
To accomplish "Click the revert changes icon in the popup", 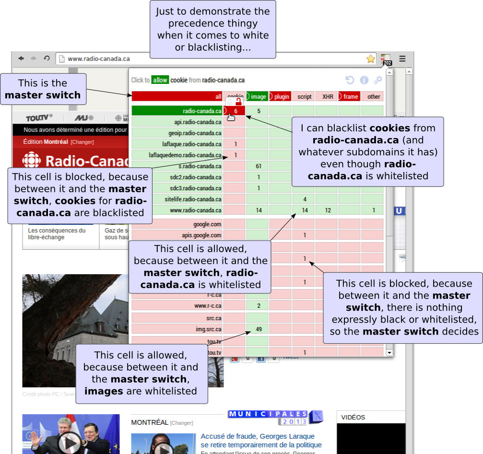I will (350, 80).
